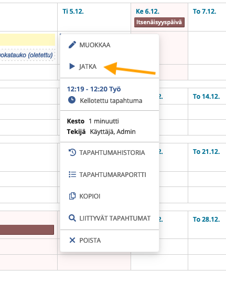226x281 pixels.
Task: Click the magnifier icon beside Liittyvät tapahtumat
Action: pyautogui.click(x=72, y=218)
